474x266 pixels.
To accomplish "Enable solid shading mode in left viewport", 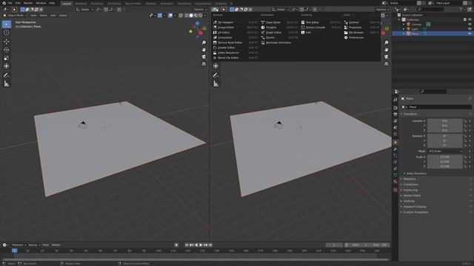I will pos(191,16).
